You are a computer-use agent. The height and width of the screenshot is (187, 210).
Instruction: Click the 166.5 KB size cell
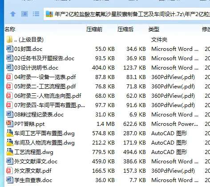click(103, 171)
